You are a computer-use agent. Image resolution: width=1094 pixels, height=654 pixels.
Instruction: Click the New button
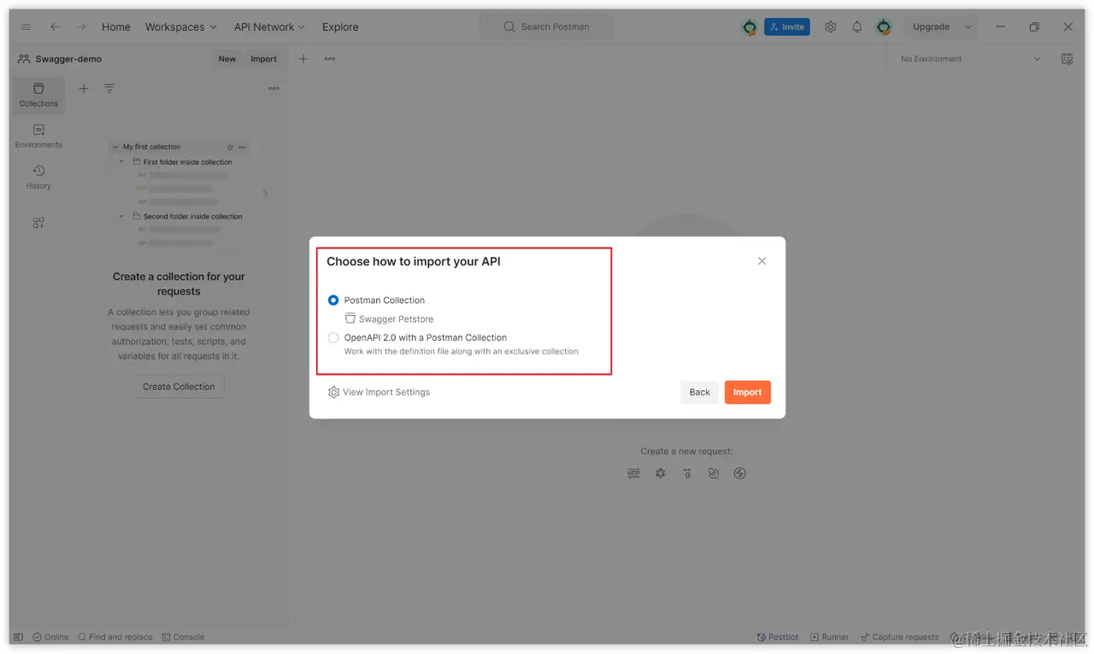click(x=227, y=59)
